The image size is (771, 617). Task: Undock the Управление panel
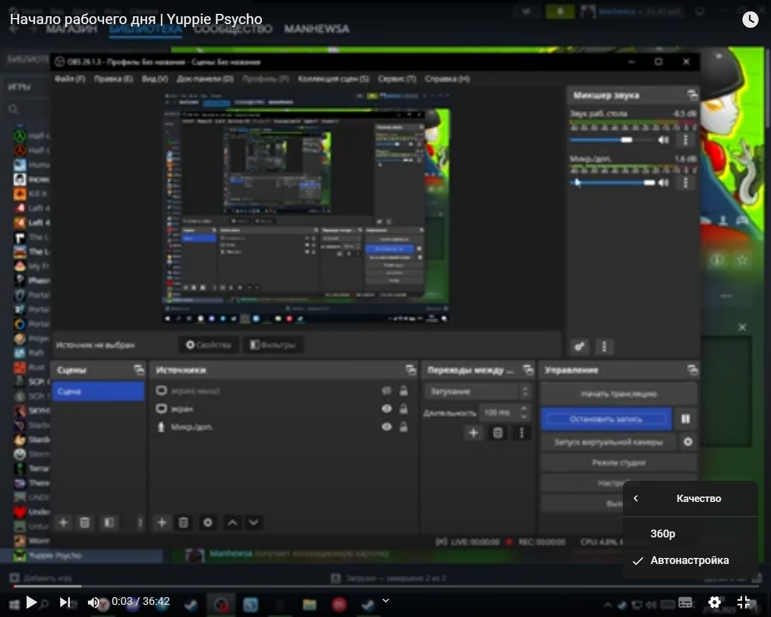(x=692, y=369)
